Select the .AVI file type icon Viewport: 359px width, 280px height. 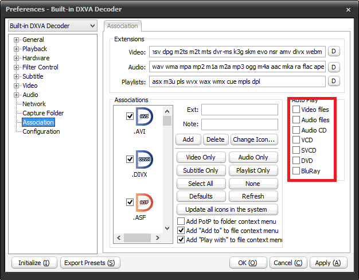tap(145, 116)
